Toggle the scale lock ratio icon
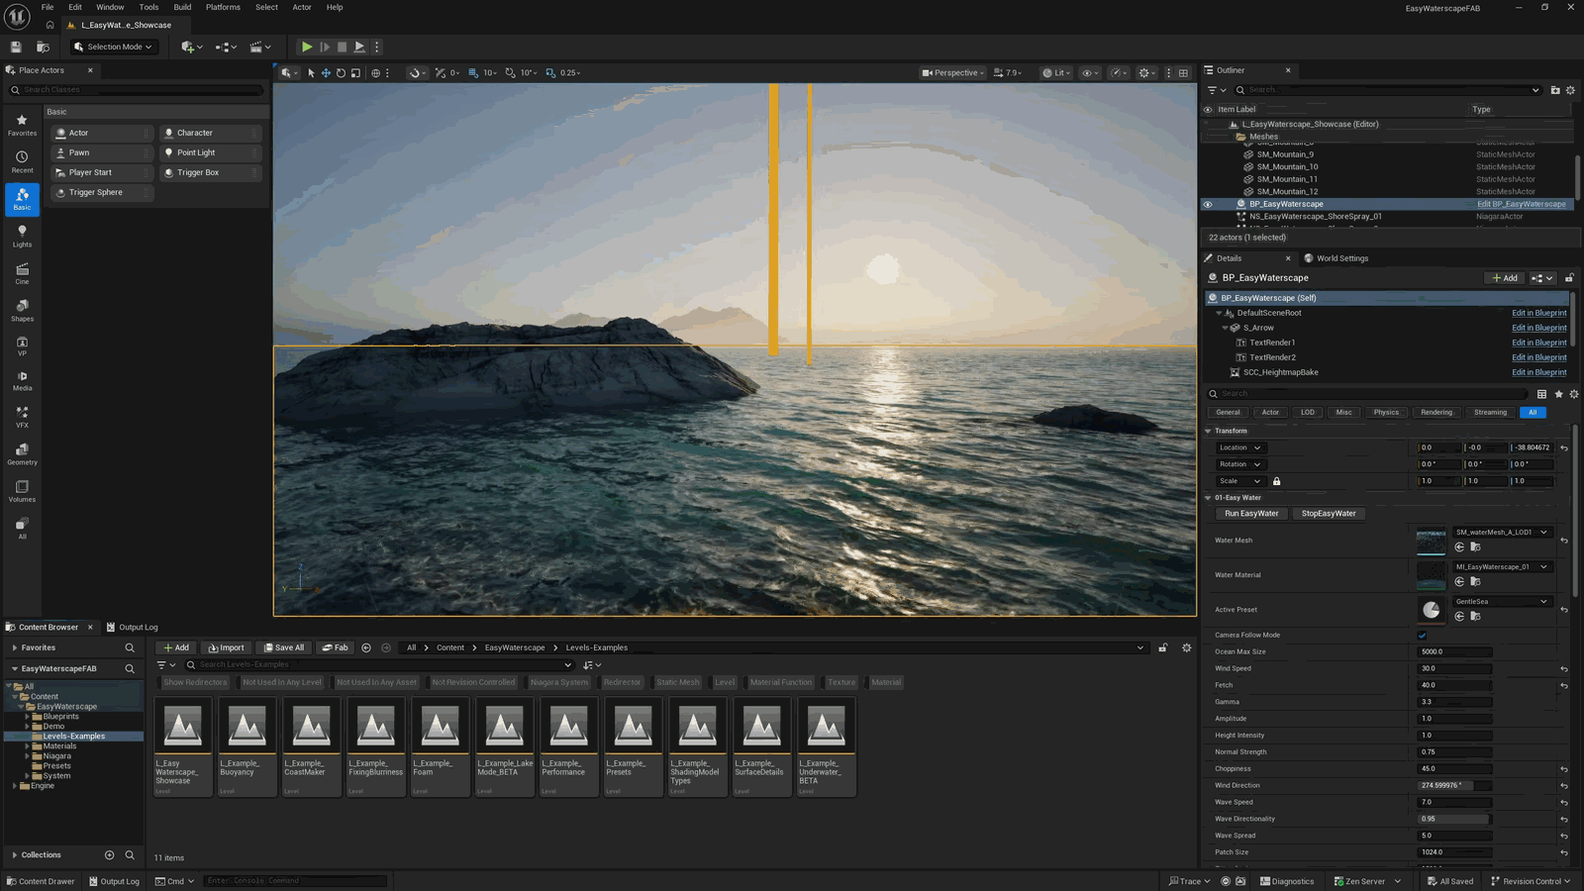Viewport: 1584px width, 891px height. pyautogui.click(x=1276, y=481)
